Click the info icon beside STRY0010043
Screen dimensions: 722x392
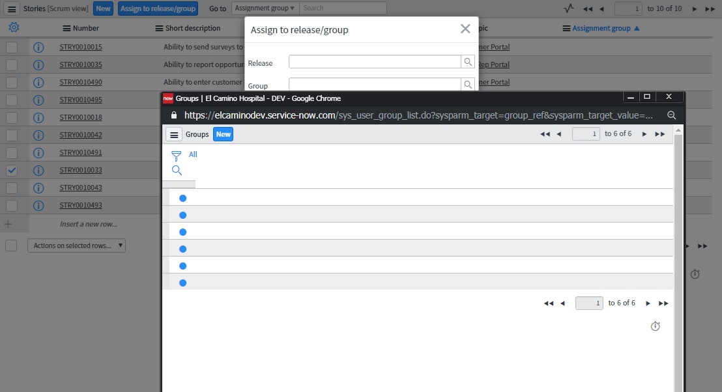pyautogui.click(x=38, y=188)
